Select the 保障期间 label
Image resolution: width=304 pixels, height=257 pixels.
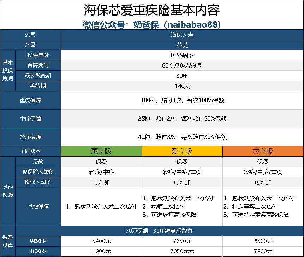coord(38,65)
